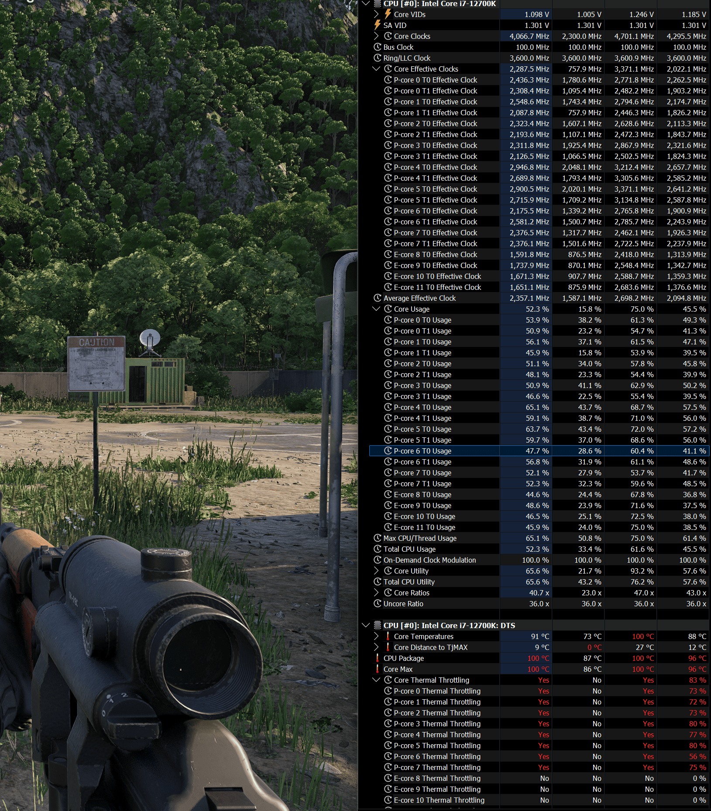Click the 2,357.1 MHz Average Effective Clock value

529,298
